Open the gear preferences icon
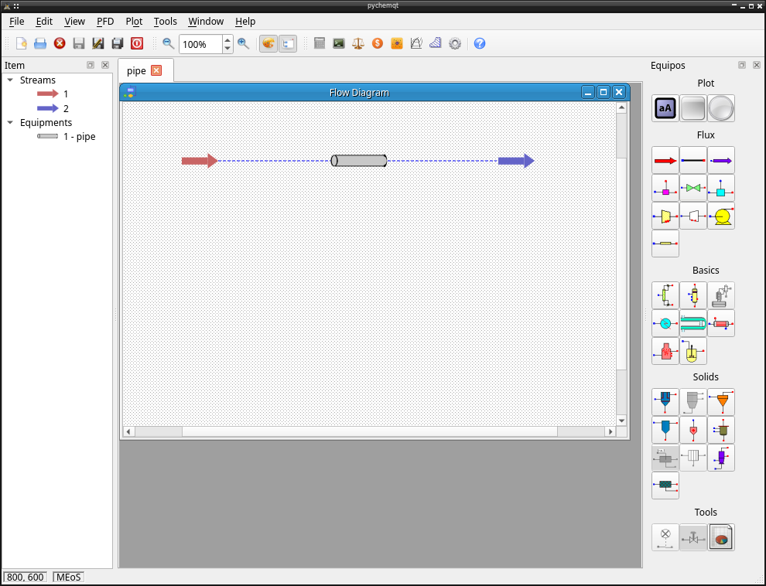This screenshot has height=586, width=766. tap(455, 43)
